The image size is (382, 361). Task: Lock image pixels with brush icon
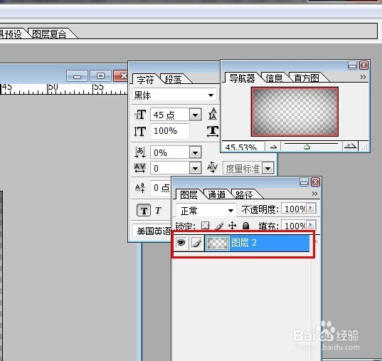coord(219,226)
